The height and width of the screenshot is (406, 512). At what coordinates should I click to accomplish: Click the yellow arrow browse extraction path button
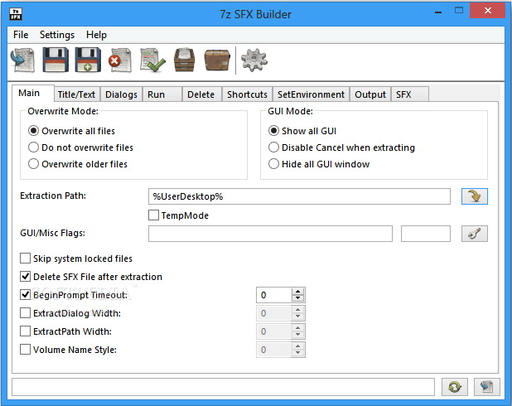475,196
